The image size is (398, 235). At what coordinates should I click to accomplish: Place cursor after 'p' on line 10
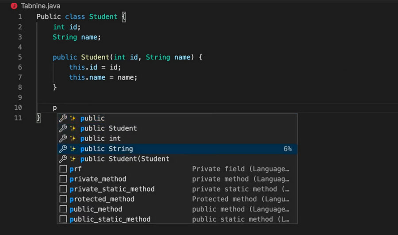pyautogui.click(x=57, y=108)
